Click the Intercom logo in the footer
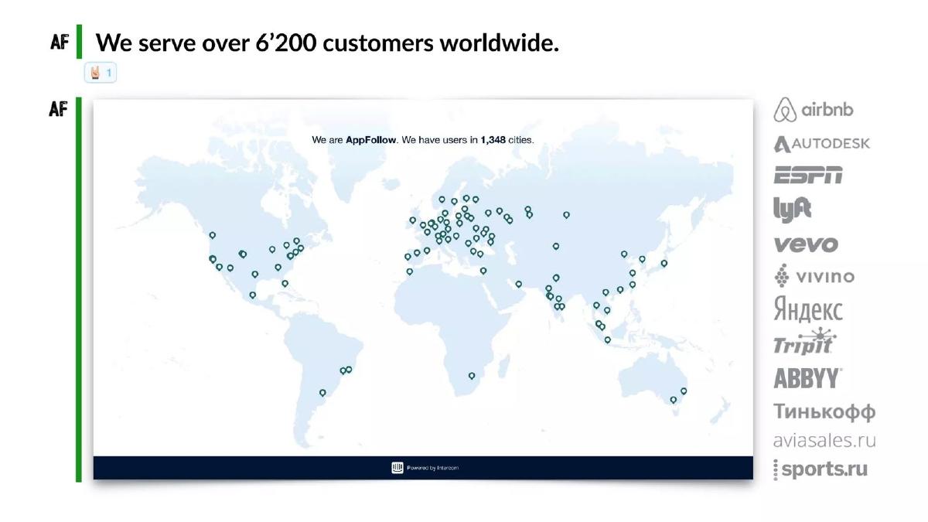The width and height of the screenshot is (928, 522). click(x=397, y=468)
